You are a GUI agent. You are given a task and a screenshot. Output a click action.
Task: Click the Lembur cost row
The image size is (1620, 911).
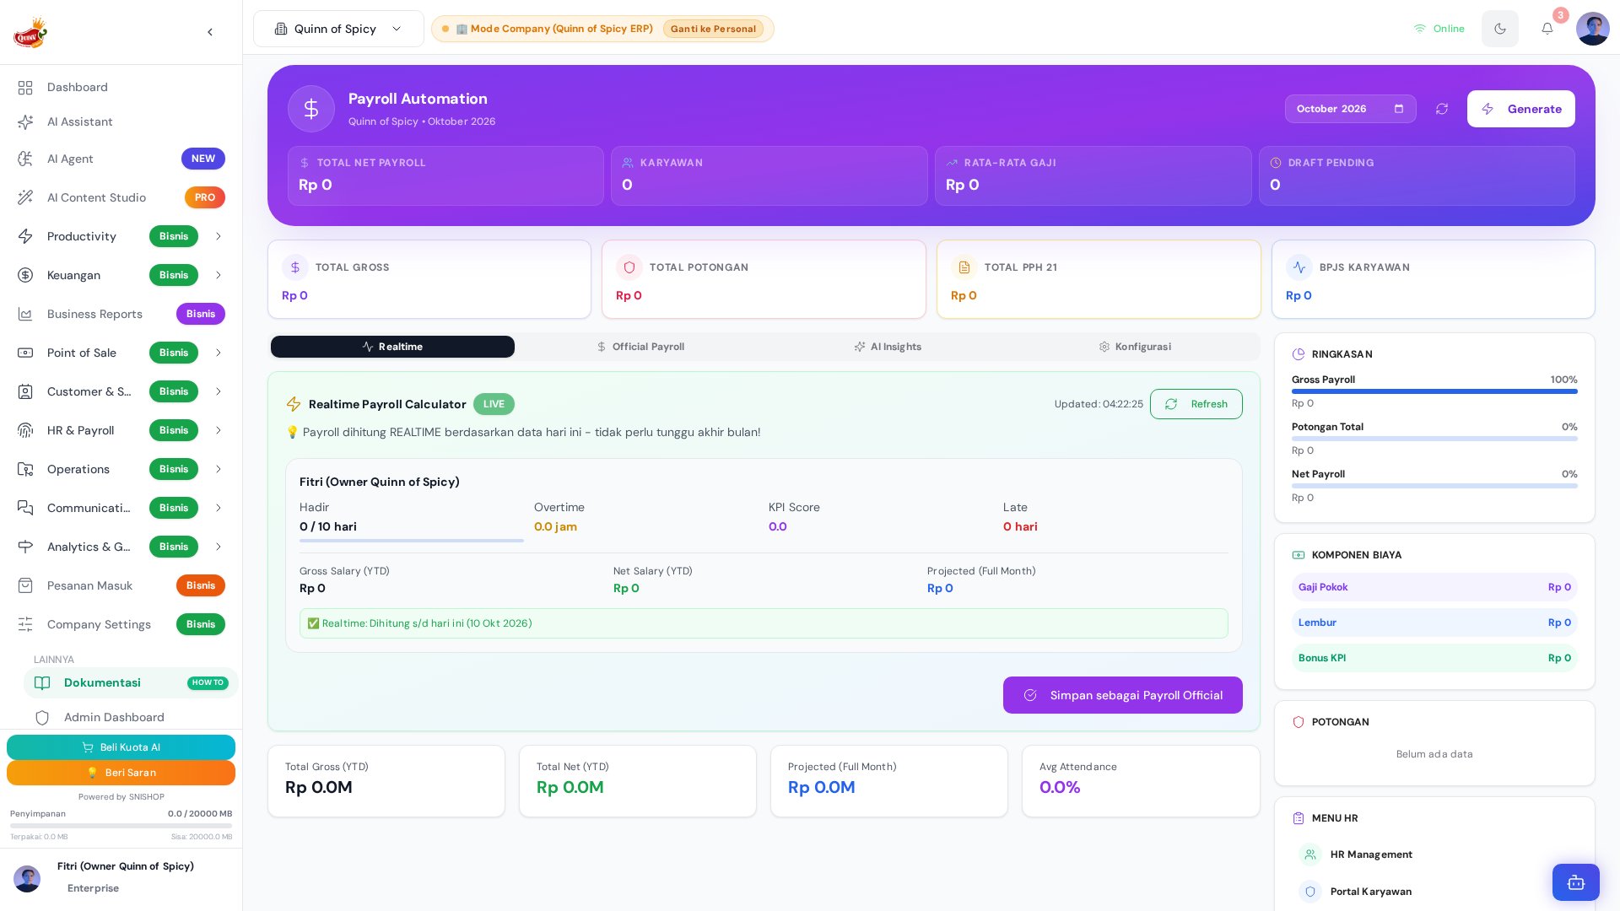(1434, 623)
